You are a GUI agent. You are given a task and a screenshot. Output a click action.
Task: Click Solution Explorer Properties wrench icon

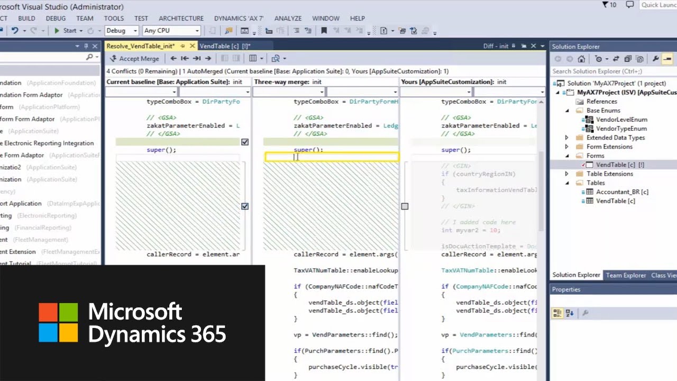[656, 59]
